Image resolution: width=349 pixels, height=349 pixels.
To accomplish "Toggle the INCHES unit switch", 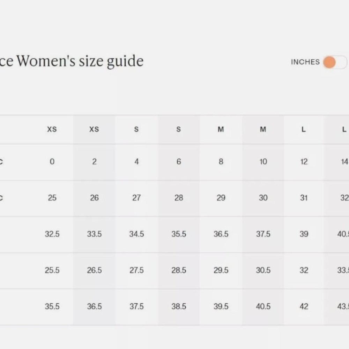I will [x=335, y=62].
